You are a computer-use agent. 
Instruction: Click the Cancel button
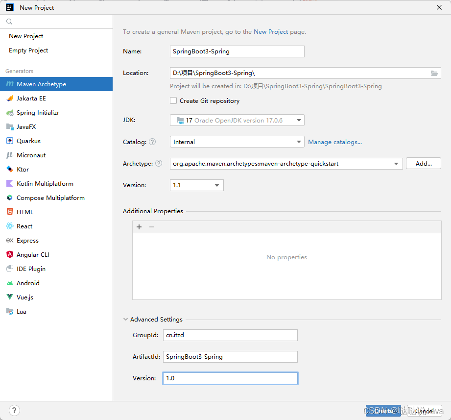(424, 411)
